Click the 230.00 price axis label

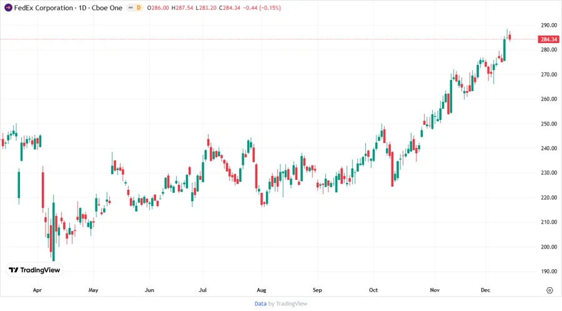click(549, 173)
